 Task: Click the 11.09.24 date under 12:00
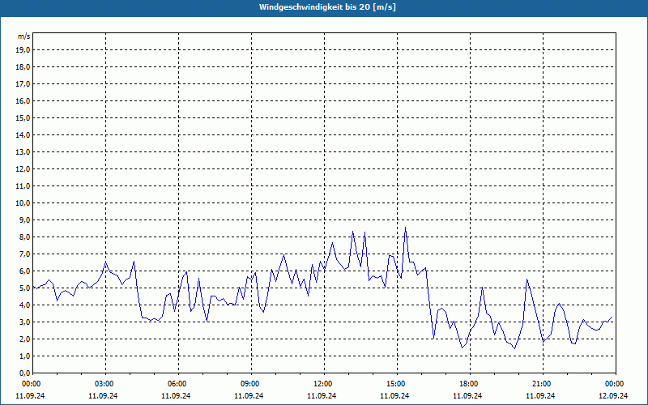click(x=322, y=395)
